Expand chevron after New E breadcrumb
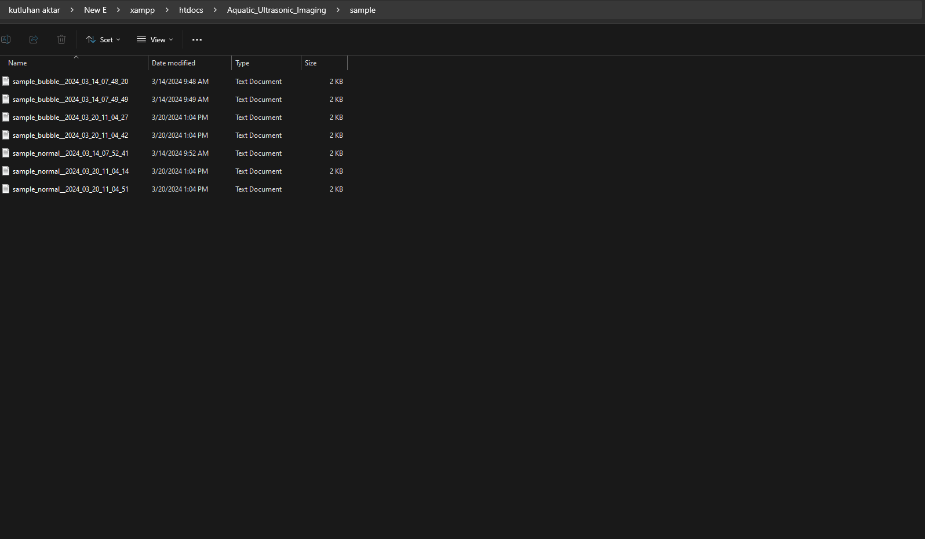Image resolution: width=925 pixels, height=539 pixels. [118, 10]
